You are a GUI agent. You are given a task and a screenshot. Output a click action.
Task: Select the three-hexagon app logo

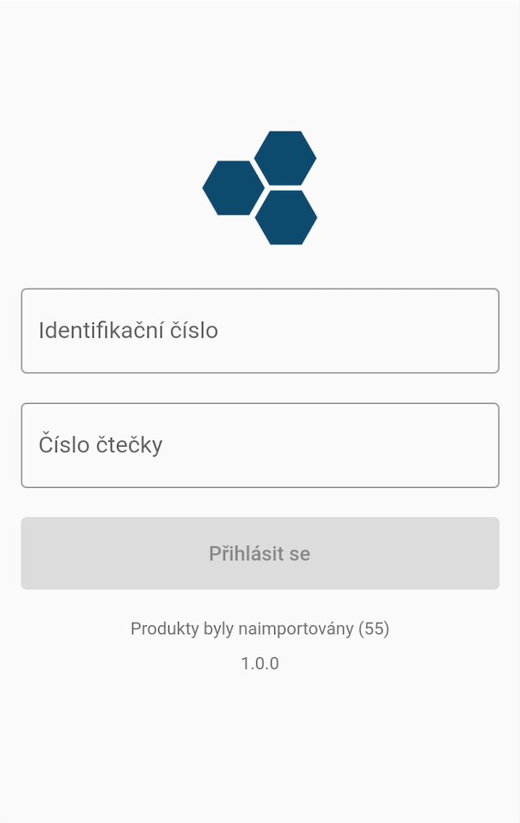click(x=260, y=187)
